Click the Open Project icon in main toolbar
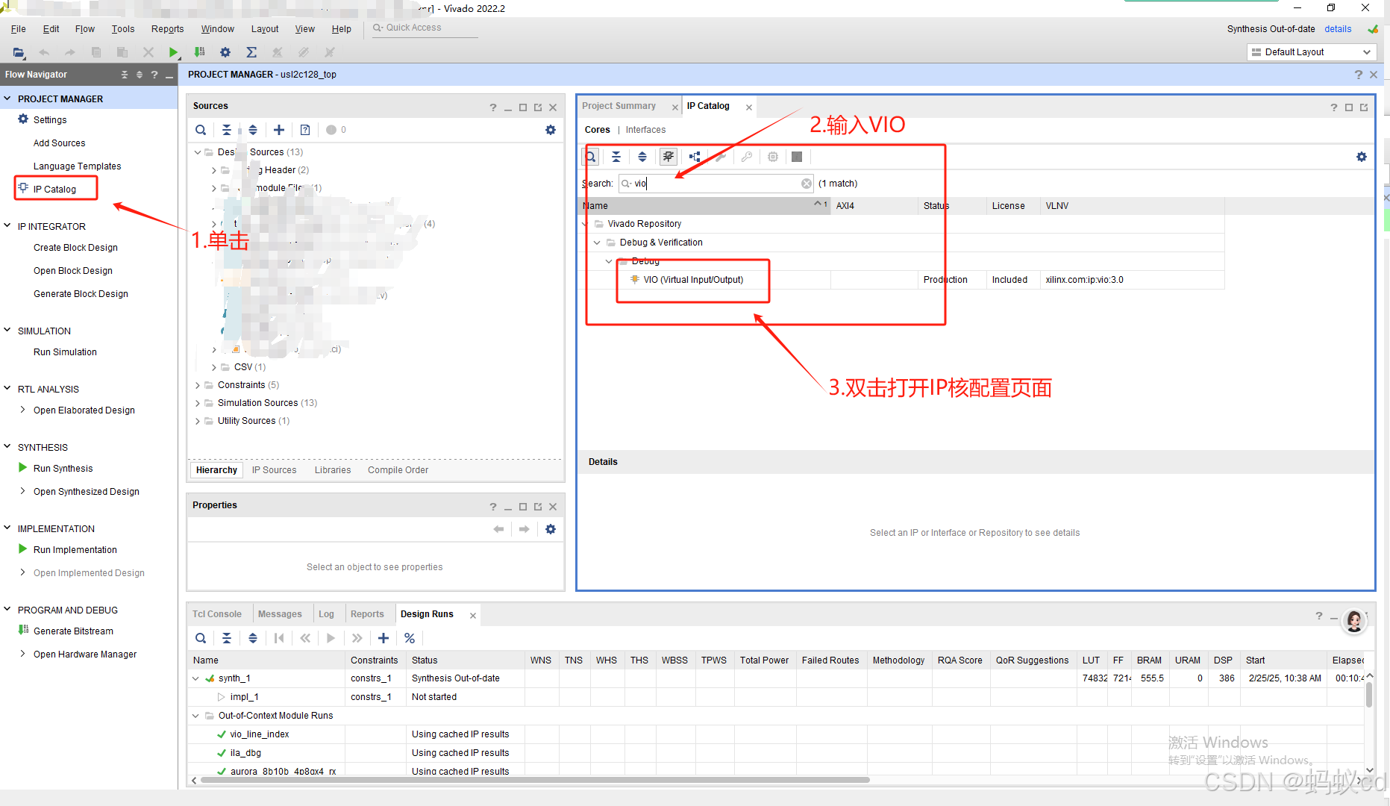 pyautogui.click(x=19, y=52)
